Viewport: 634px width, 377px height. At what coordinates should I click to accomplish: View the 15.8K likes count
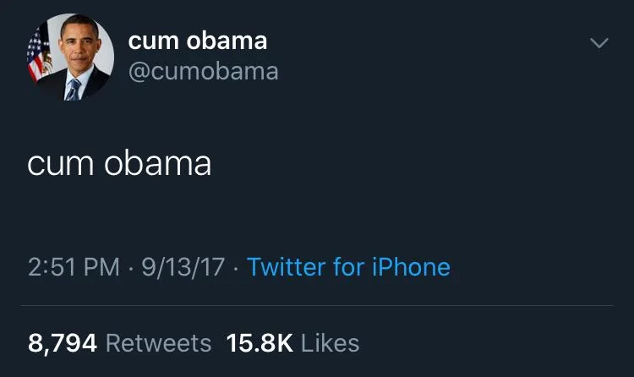[x=260, y=342]
